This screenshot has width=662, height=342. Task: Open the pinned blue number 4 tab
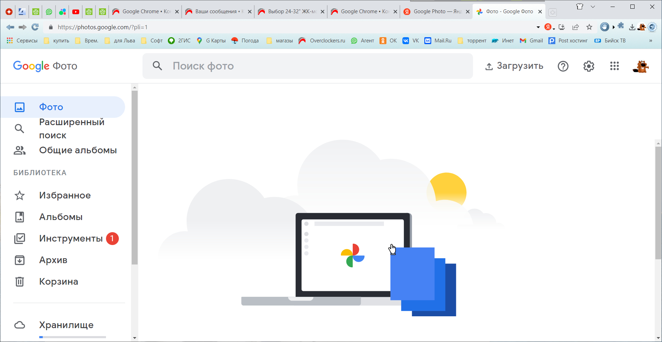pyautogui.click(x=22, y=12)
